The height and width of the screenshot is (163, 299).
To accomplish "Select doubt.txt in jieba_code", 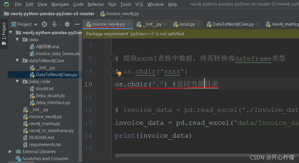I will click(x=42, y=89).
